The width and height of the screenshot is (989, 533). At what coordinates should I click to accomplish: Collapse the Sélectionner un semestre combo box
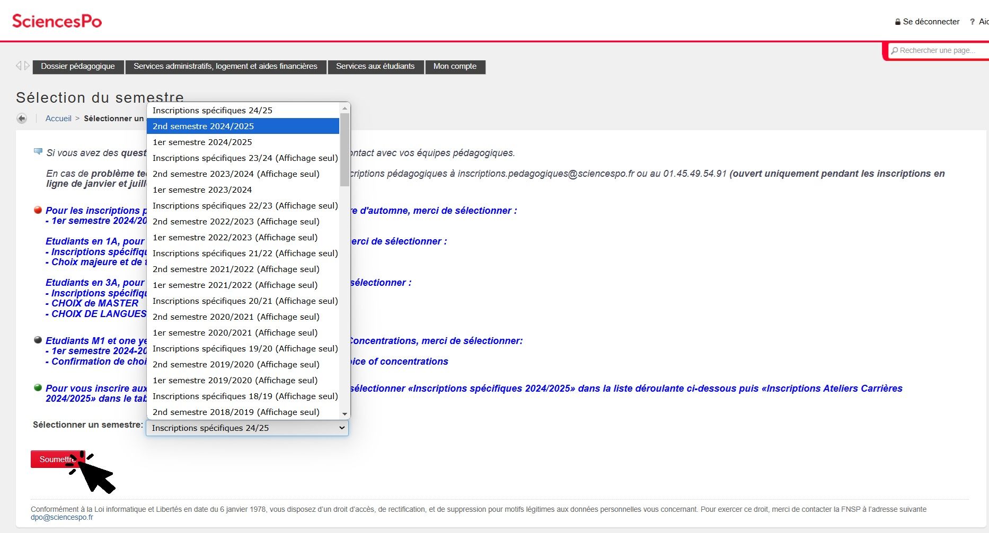(342, 428)
